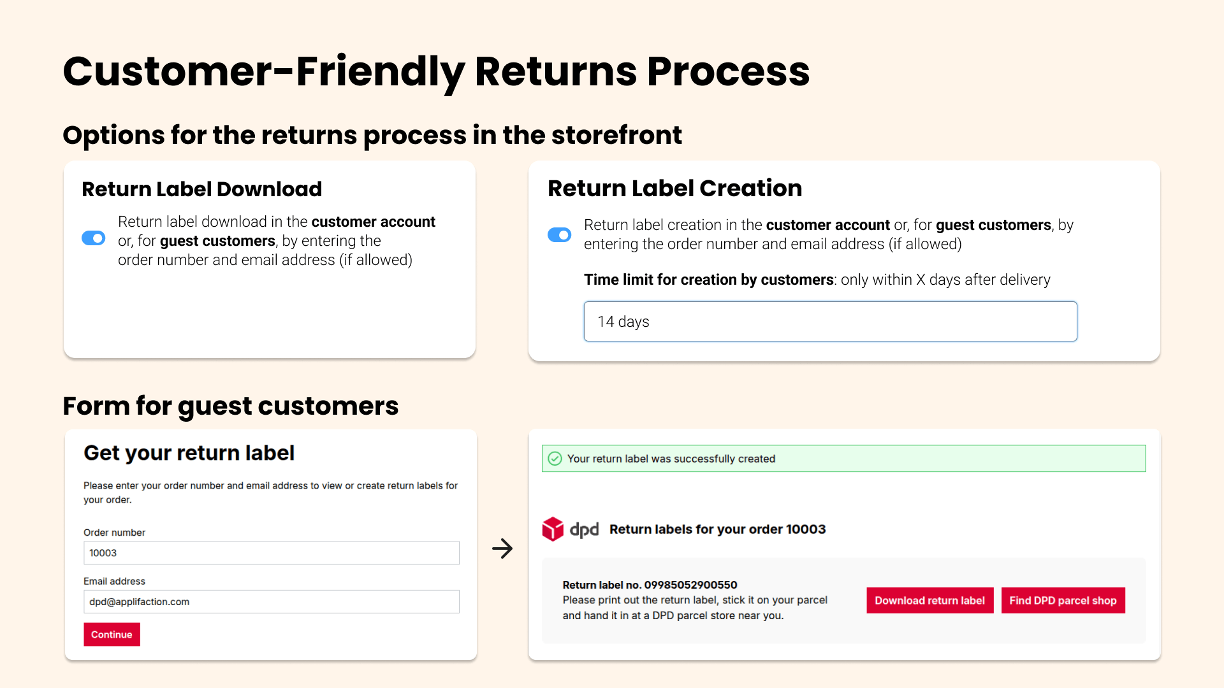Screen dimensions: 1224x688
Task: Toggle the Return Label Creation switch
Action: [x=560, y=235]
